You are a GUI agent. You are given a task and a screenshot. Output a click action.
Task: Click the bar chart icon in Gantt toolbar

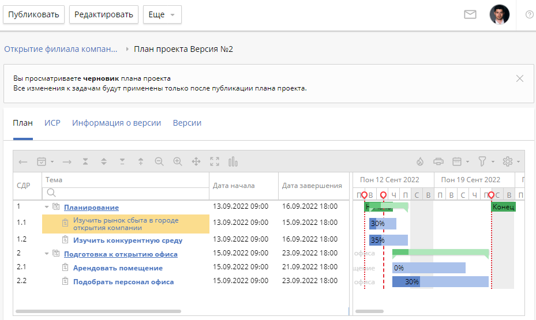tap(233, 161)
